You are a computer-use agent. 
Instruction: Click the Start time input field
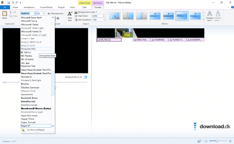tap(97, 16)
